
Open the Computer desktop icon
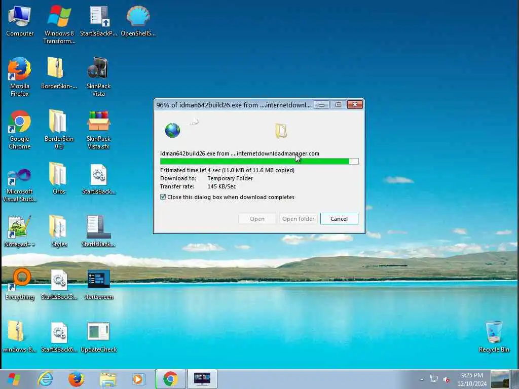coord(20,21)
